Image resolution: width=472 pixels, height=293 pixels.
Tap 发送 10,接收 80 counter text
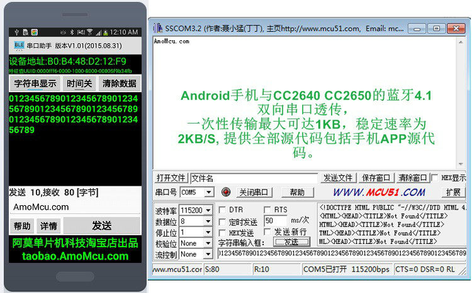53,192
